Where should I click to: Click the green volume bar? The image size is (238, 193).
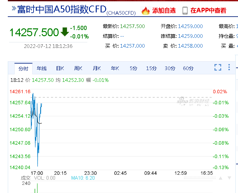[x=37, y=188]
